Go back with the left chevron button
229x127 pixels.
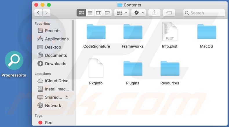(x=39, y=13)
